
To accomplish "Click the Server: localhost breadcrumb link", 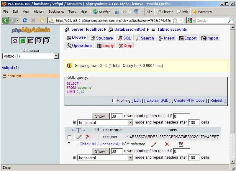I will (87, 29).
